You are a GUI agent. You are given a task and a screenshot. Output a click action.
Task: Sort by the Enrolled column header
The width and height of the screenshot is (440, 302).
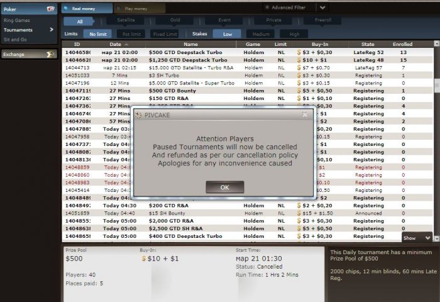pyautogui.click(x=403, y=44)
